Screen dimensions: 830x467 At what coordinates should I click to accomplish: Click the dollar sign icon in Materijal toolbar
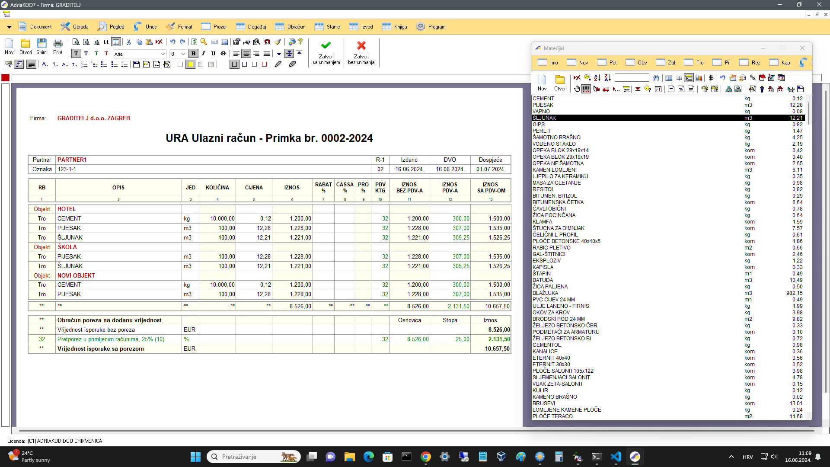click(x=711, y=78)
